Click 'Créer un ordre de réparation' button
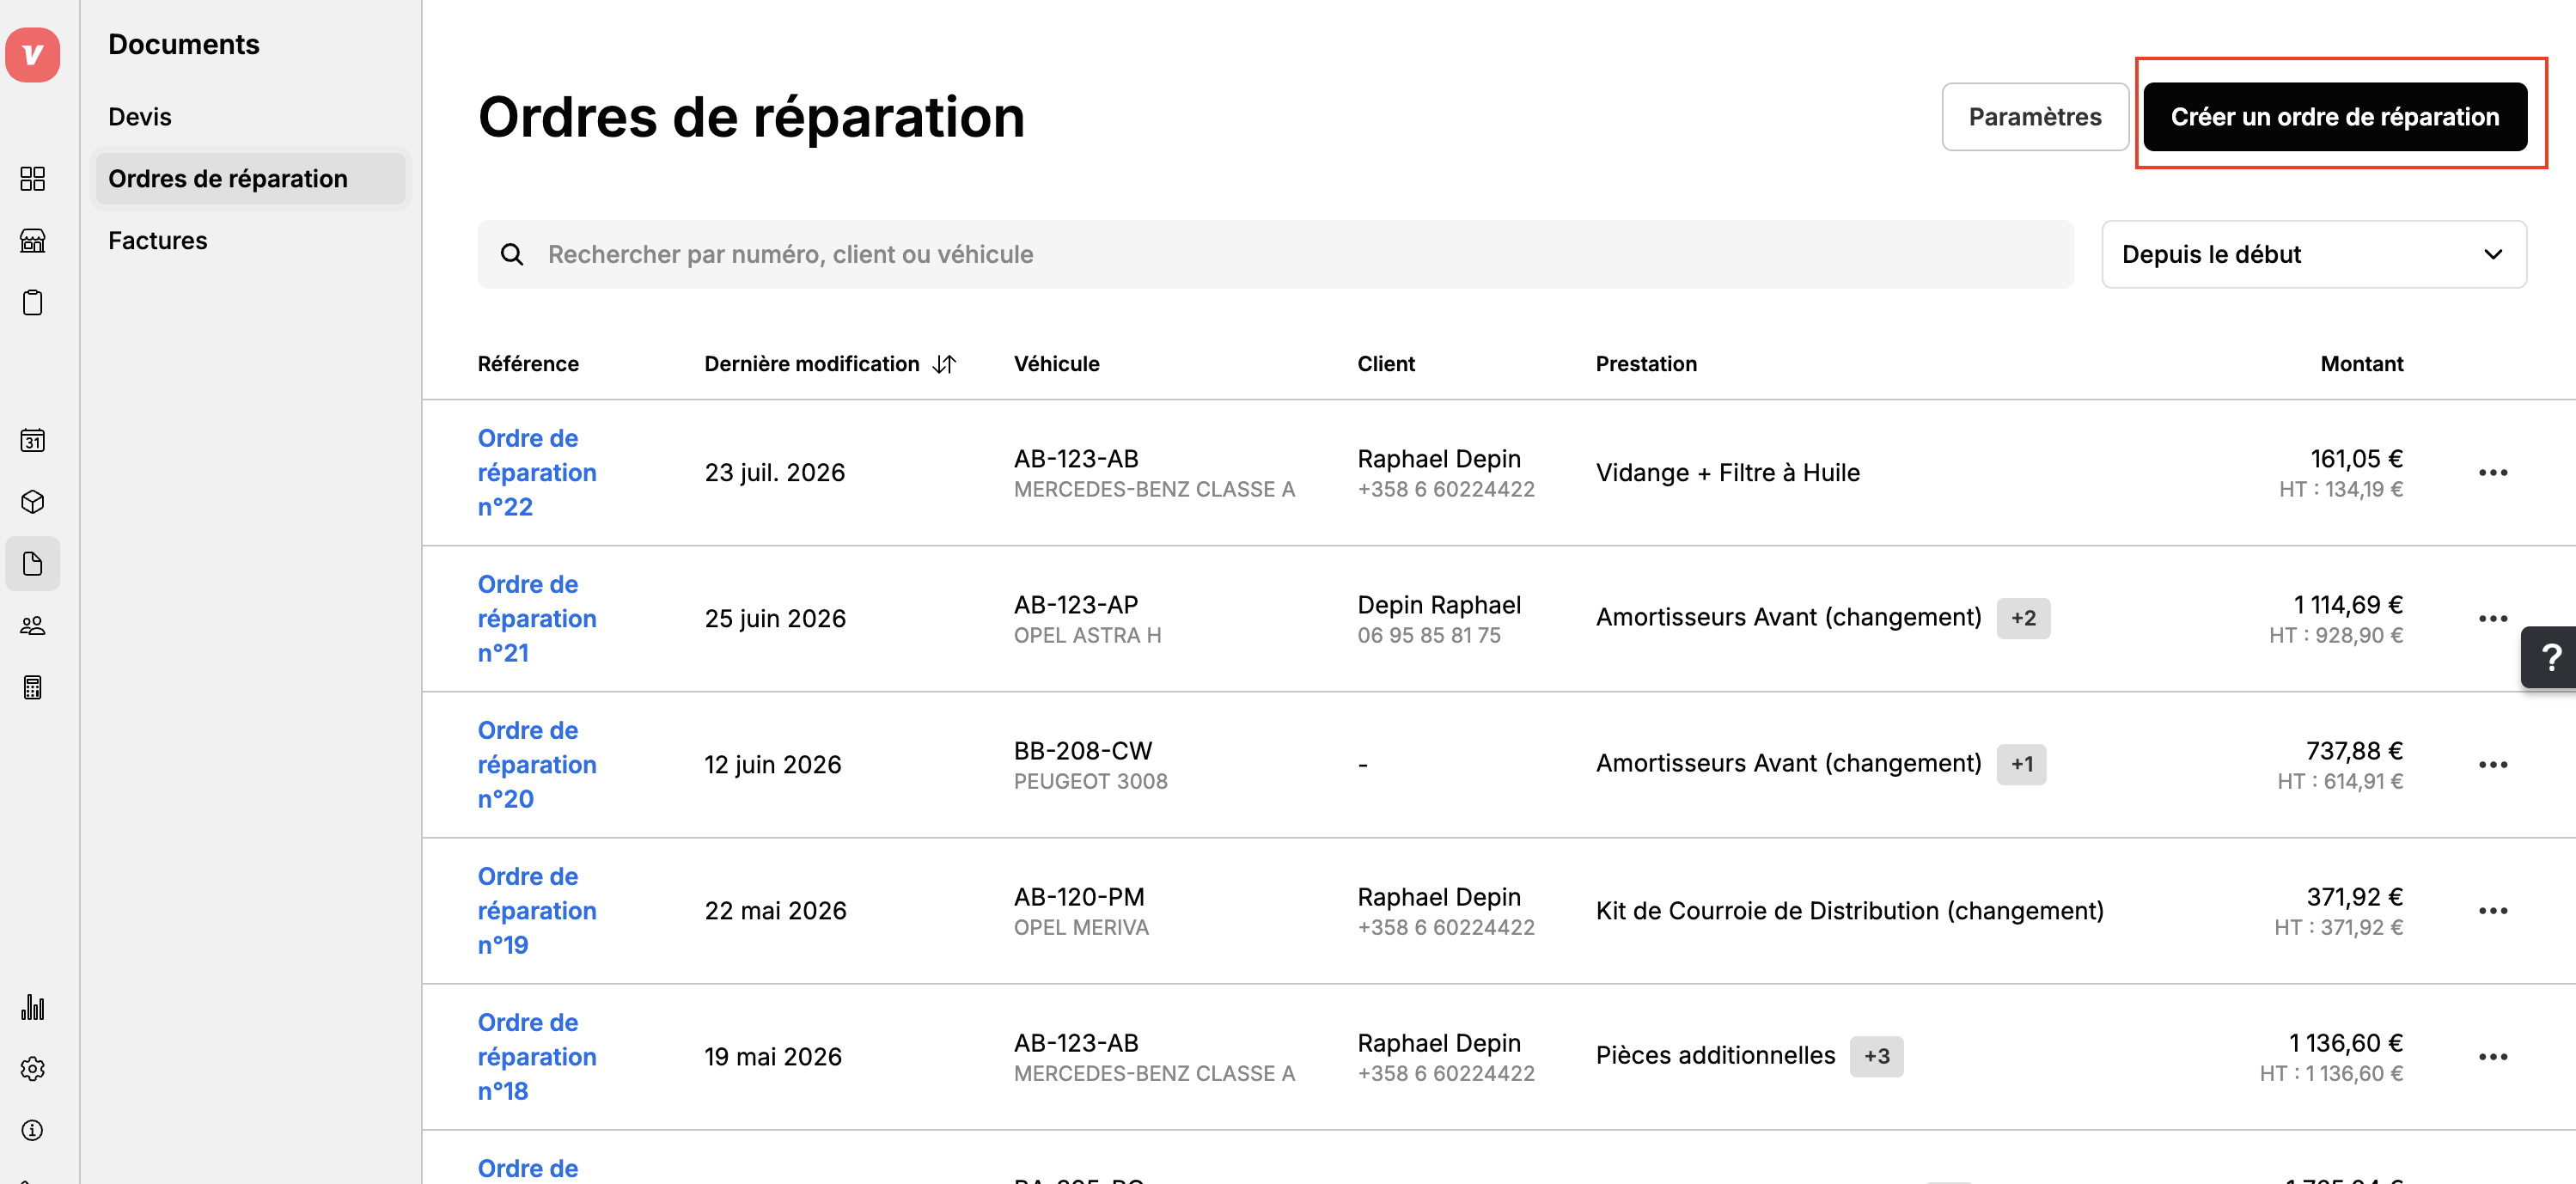2576x1184 pixels. point(2335,117)
